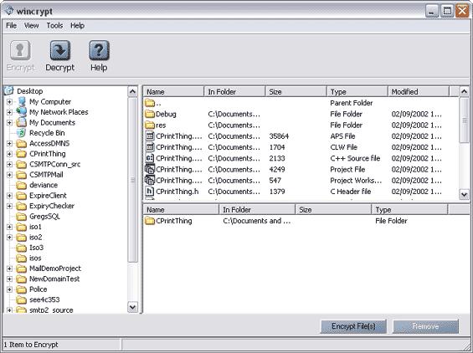Screen dimensions: 473x353
Task: Click the deviance folder icon
Action: click(22, 185)
